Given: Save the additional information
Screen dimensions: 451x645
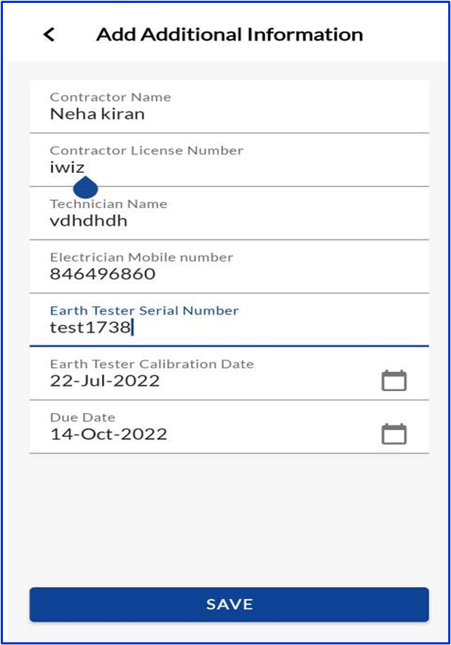Looking at the screenshot, I should 230,604.
